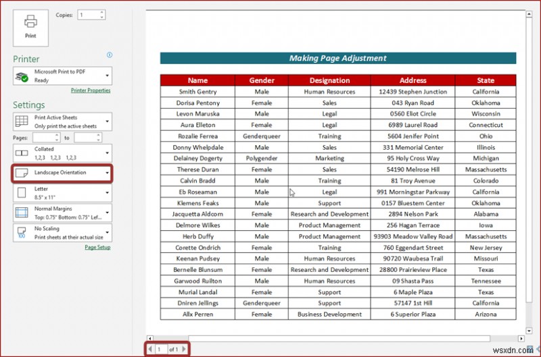The height and width of the screenshot is (357, 541).
Task: Click the 6 Superior Plaza address cell
Action: [x=413, y=314]
